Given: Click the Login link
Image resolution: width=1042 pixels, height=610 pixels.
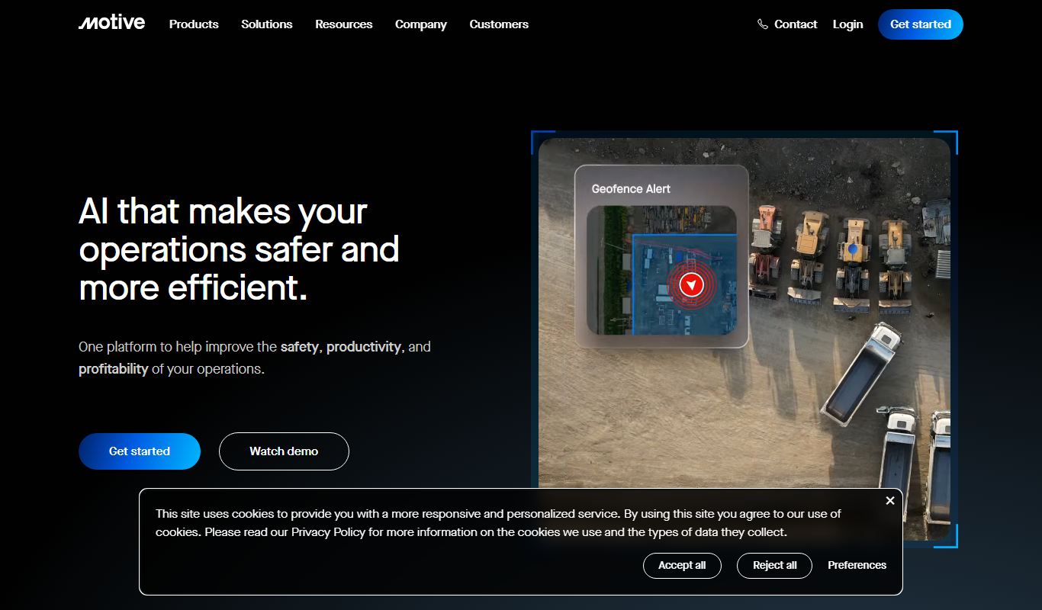Looking at the screenshot, I should pyautogui.click(x=847, y=24).
